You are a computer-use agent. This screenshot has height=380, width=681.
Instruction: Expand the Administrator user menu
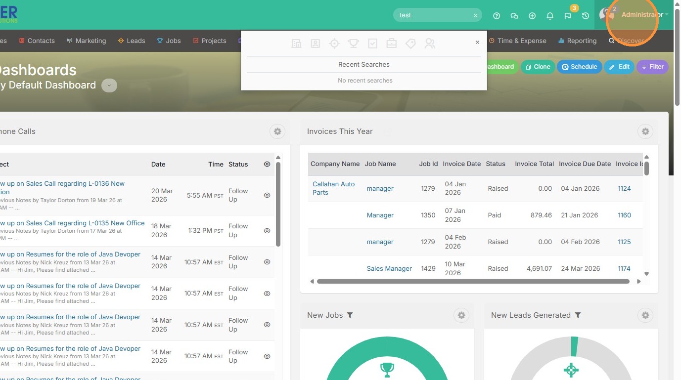point(644,15)
